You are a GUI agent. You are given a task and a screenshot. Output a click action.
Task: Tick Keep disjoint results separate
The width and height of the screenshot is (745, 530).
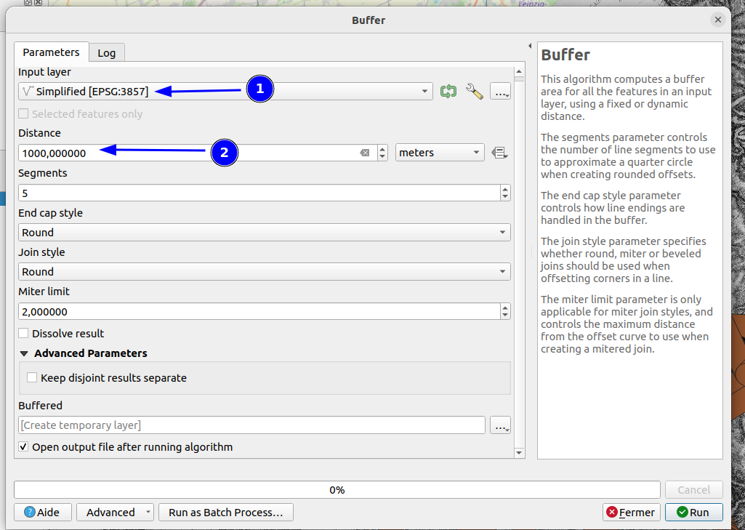click(33, 378)
